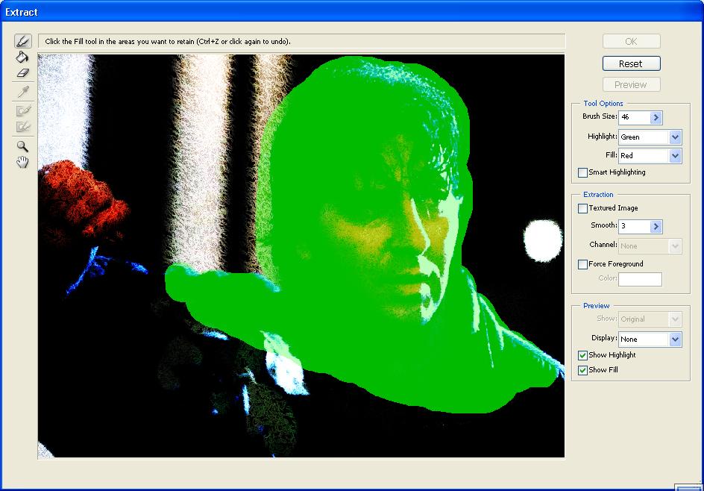The width and height of the screenshot is (704, 491).
Task: Click the Reset button
Action: coord(631,63)
